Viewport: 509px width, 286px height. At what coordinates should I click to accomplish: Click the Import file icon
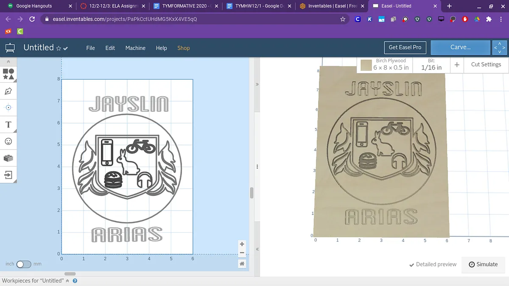coord(8,175)
